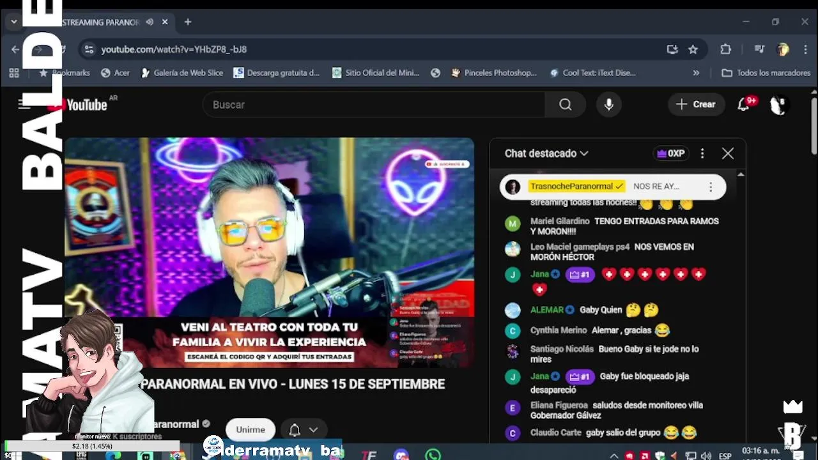Open the Galería de Web Slice bookmark

pyautogui.click(x=182, y=73)
